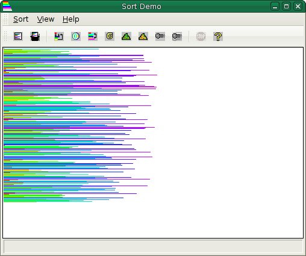The image size is (306, 256).
Task: Click the empty status bar at bottom
Action: click(153, 246)
